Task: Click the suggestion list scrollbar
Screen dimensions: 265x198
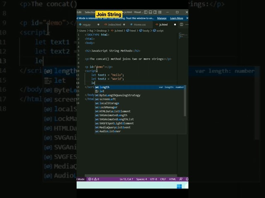Action: point(185,101)
